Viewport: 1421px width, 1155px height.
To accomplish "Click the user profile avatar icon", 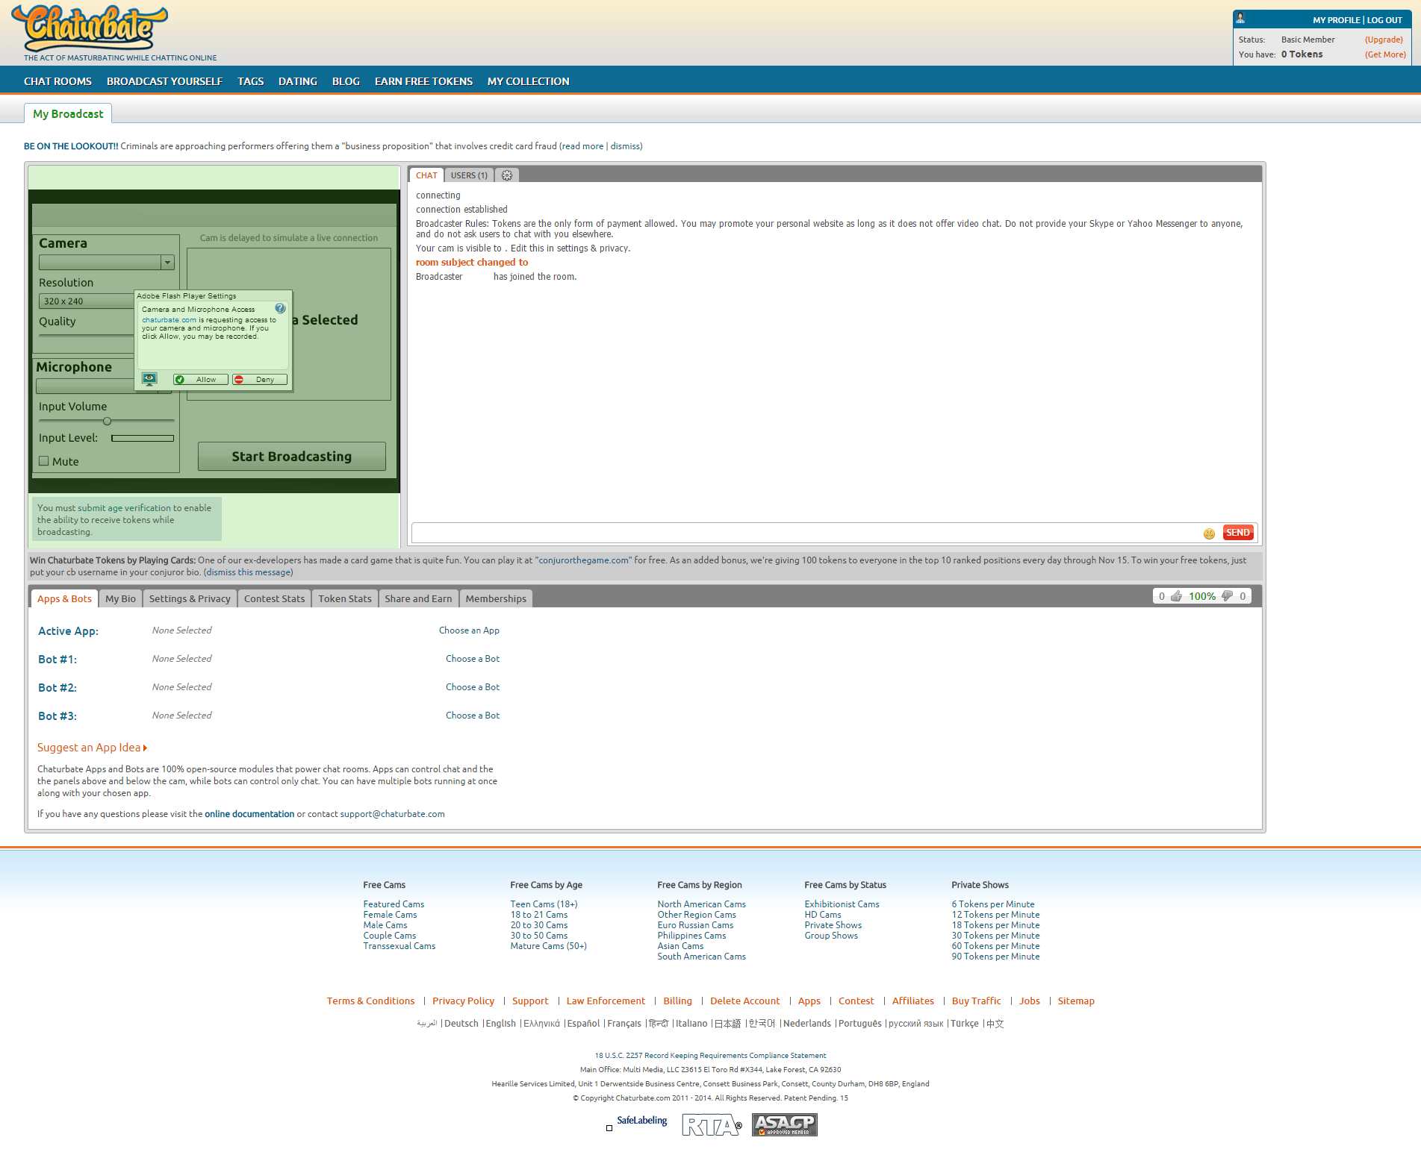I will point(1240,19).
